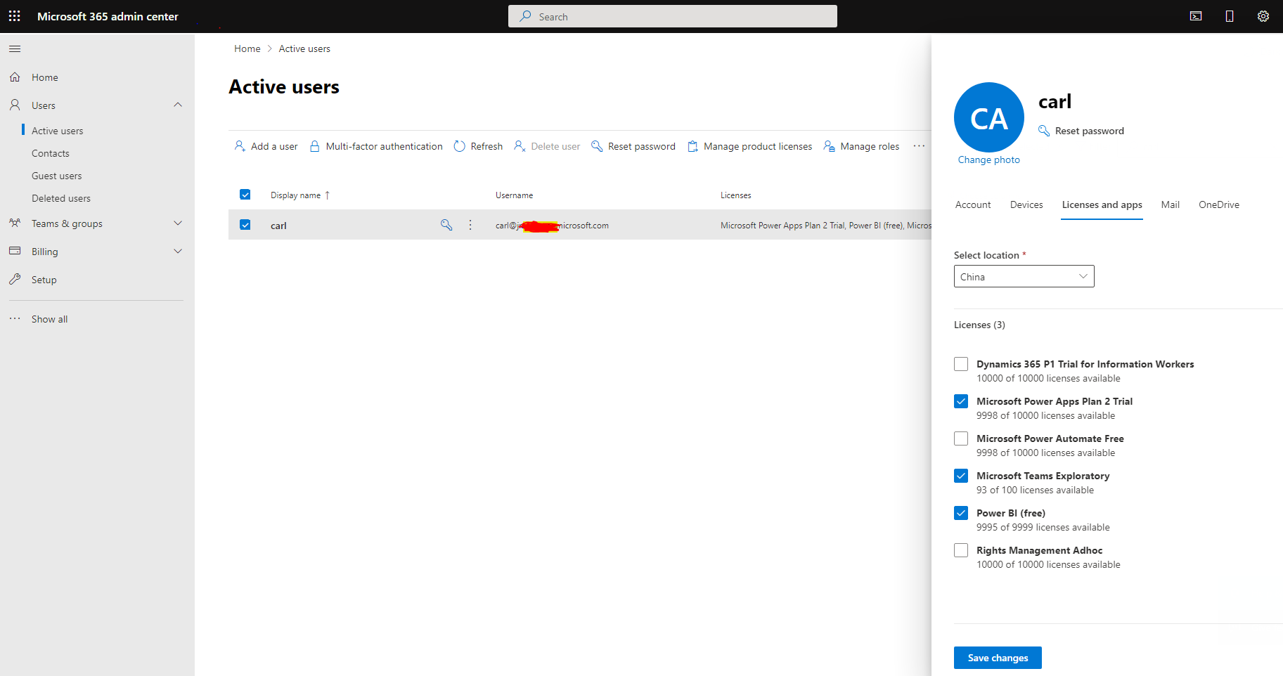Click in the Search input field

tap(673, 16)
